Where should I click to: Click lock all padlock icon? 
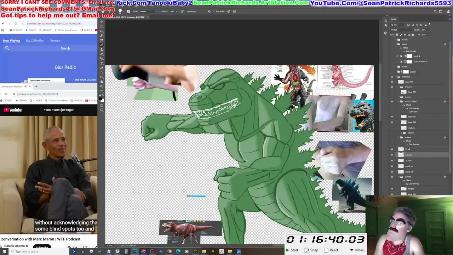[x=413, y=35]
